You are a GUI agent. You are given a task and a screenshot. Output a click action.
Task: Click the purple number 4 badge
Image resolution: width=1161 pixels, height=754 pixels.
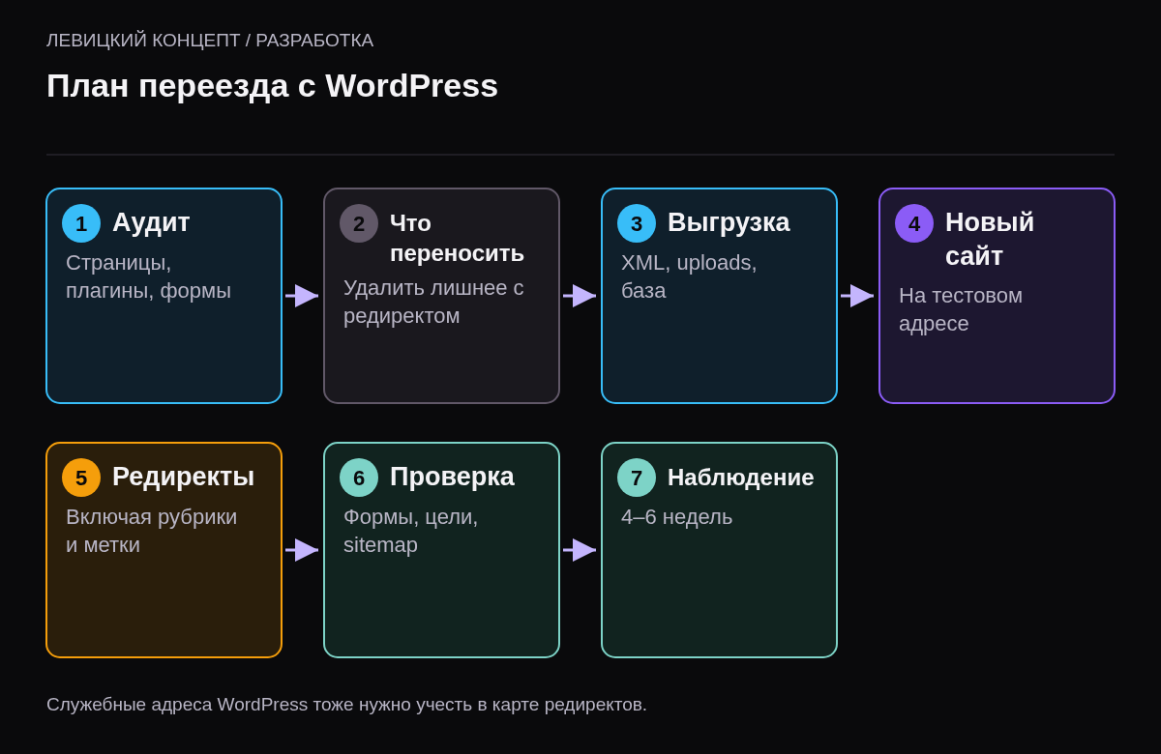click(914, 223)
